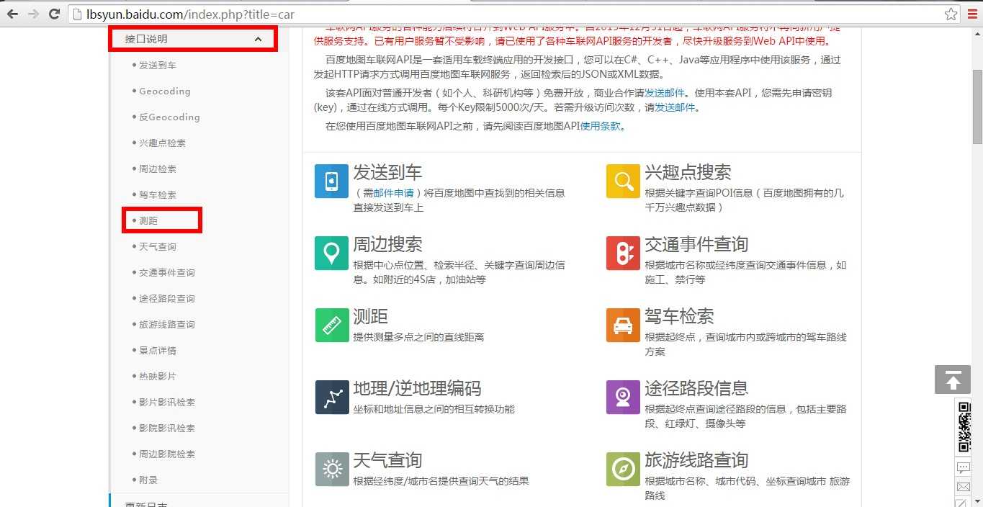This screenshot has height=507, width=983.
Task: Open 兴趣点检索 sidebar entry
Action: pyautogui.click(x=162, y=143)
